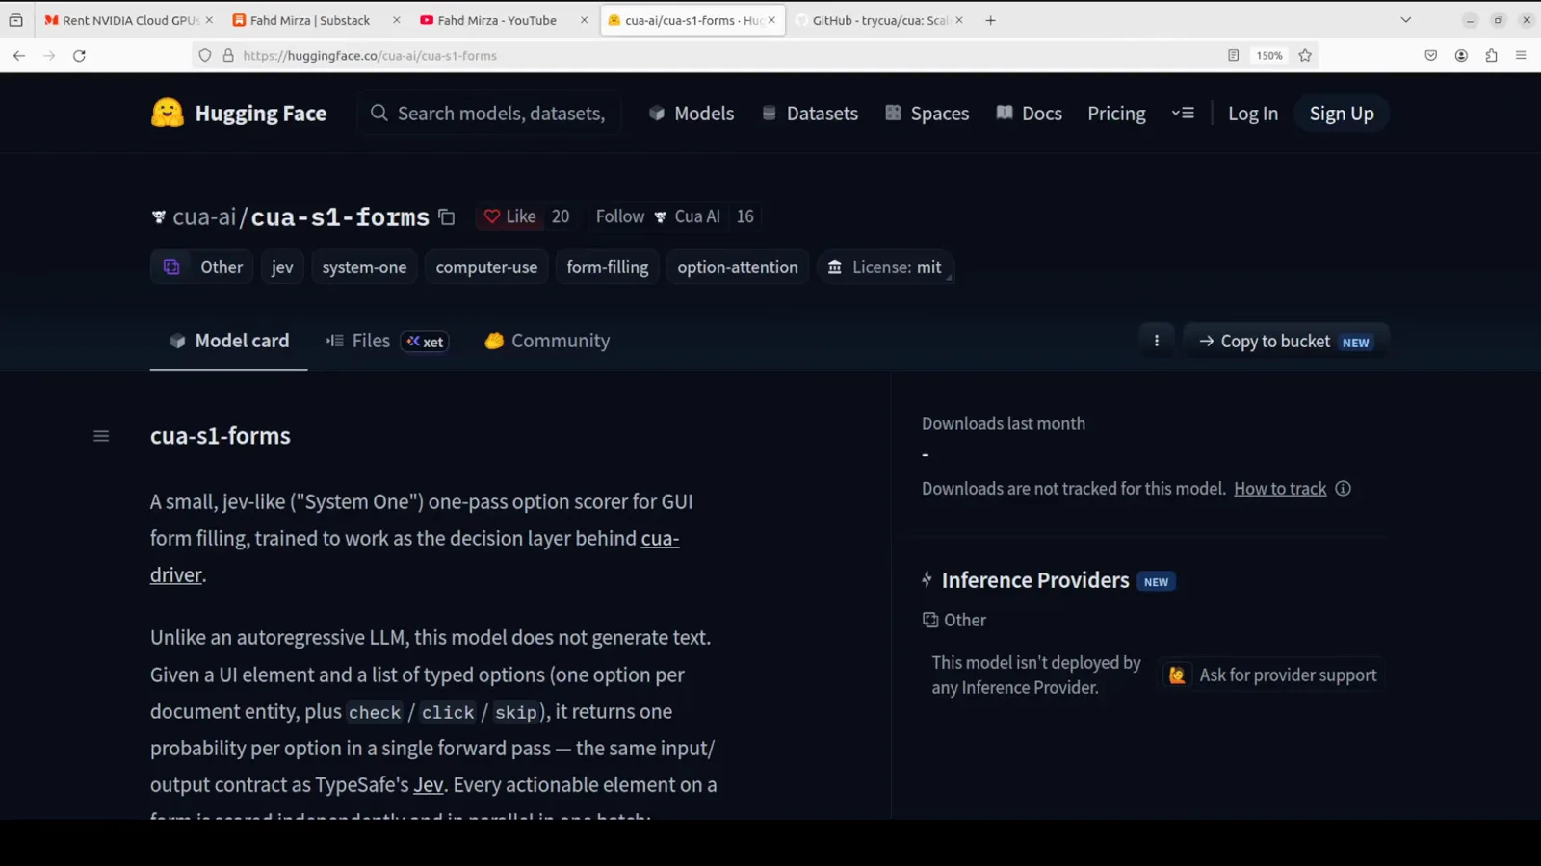
Task: Go to Datasets page
Action: [809, 114]
